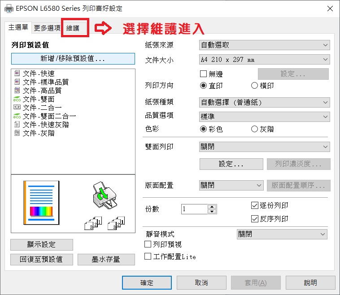Toggle the 反序列印 reverse order checkbox
This screenshot has width=340, height=295.
click(255, 219)
